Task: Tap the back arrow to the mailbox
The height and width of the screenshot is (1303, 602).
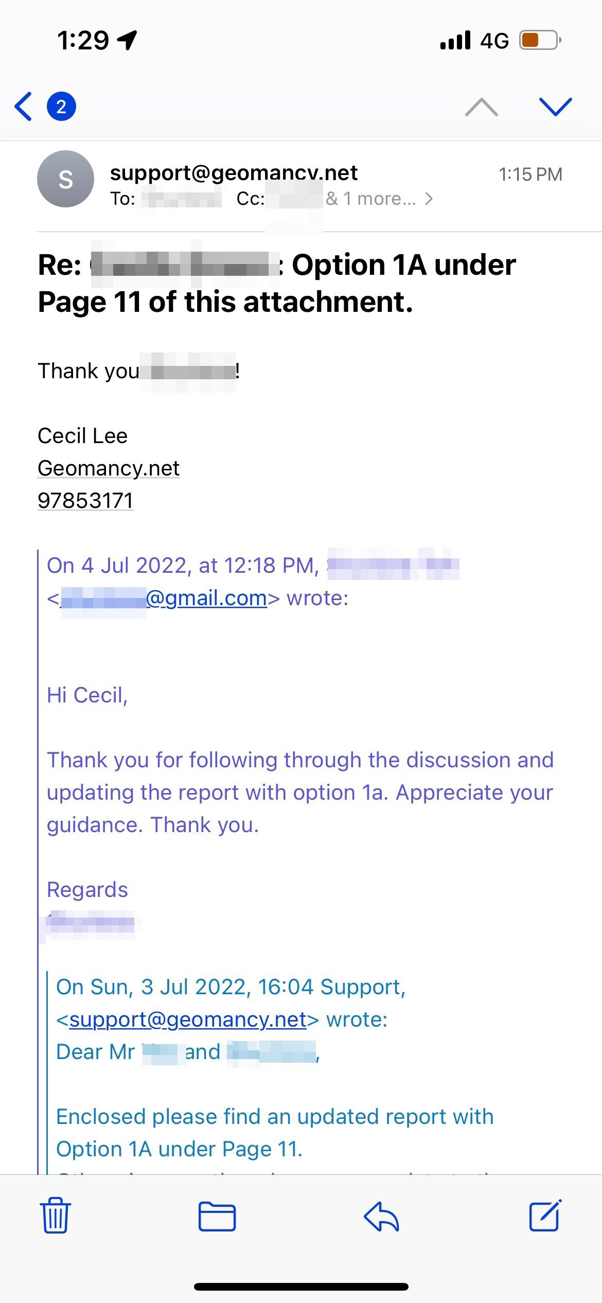Action: pyautogui.click(x=24, y=107)
